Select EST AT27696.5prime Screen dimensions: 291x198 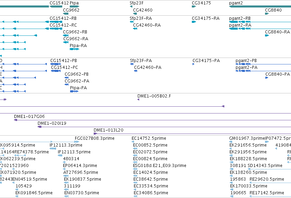[81, 173]
